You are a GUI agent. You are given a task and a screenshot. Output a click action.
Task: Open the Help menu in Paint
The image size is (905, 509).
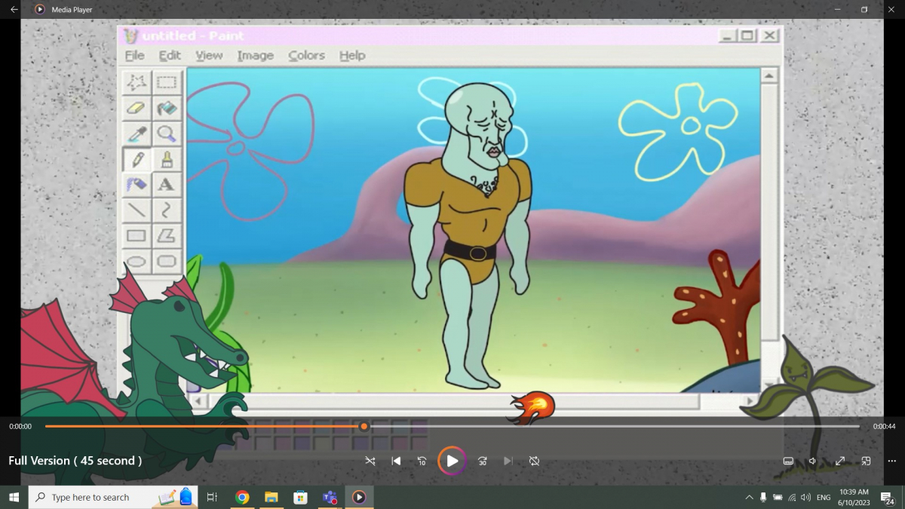[352, 55]
